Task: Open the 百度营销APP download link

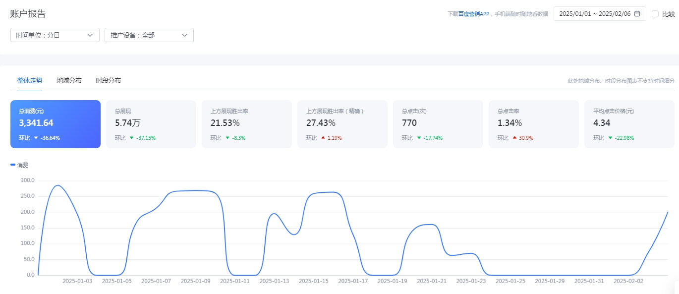Action: click(x=474, y=14)
